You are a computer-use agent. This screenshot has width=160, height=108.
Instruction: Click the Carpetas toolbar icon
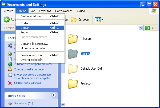coord(74,19)
